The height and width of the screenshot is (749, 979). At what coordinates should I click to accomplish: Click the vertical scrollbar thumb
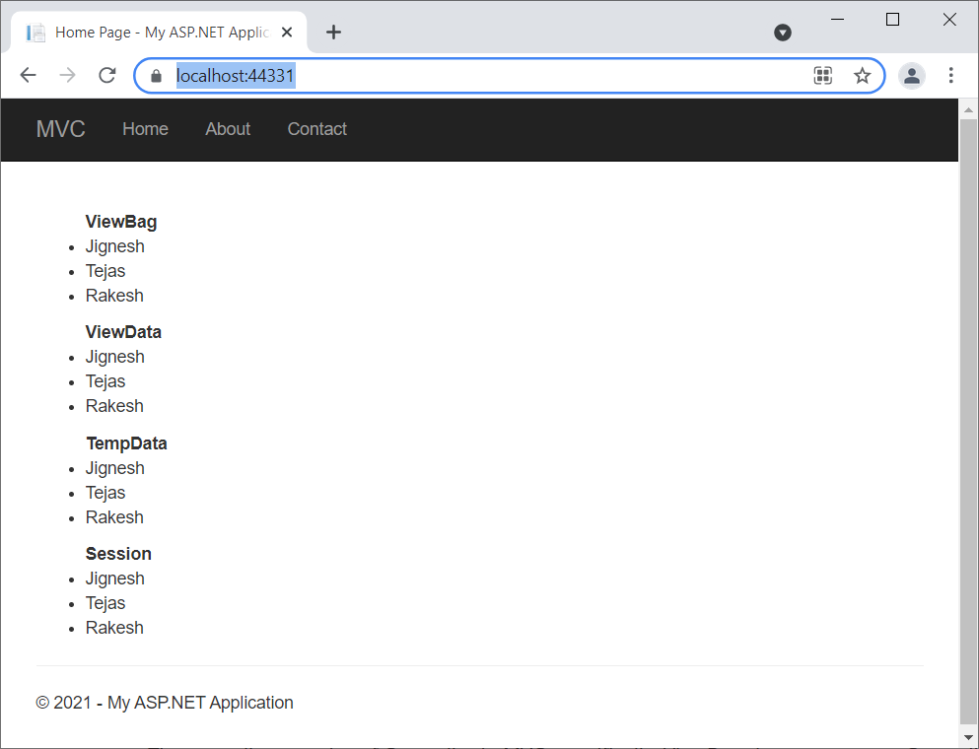pos(968,422)
